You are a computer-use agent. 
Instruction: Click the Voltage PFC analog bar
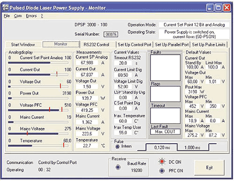[38, 110]
